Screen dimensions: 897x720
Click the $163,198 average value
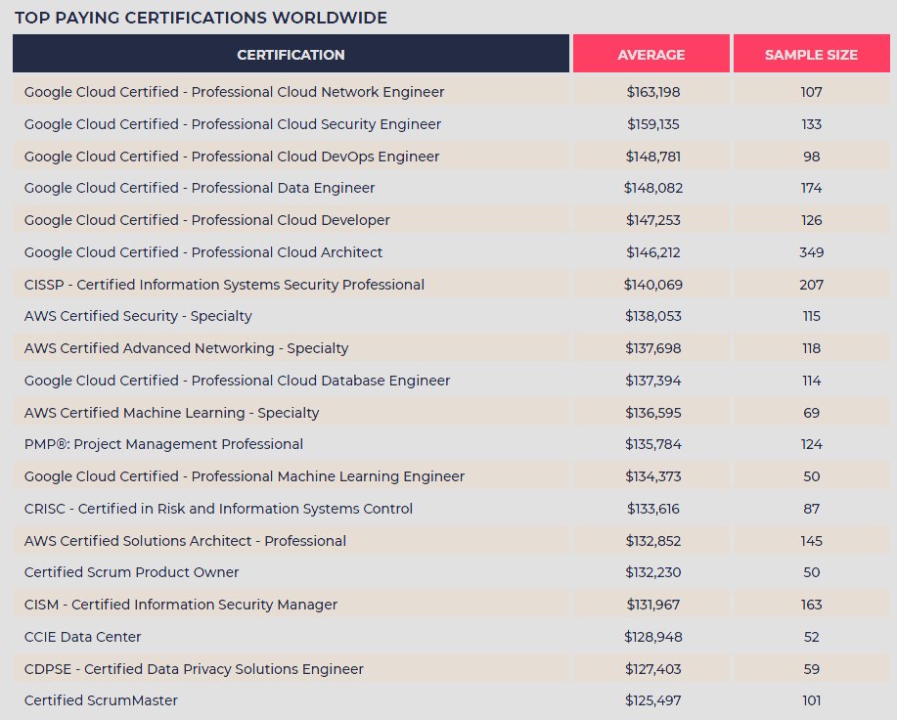pyautogui.click(x=652, y=92)
